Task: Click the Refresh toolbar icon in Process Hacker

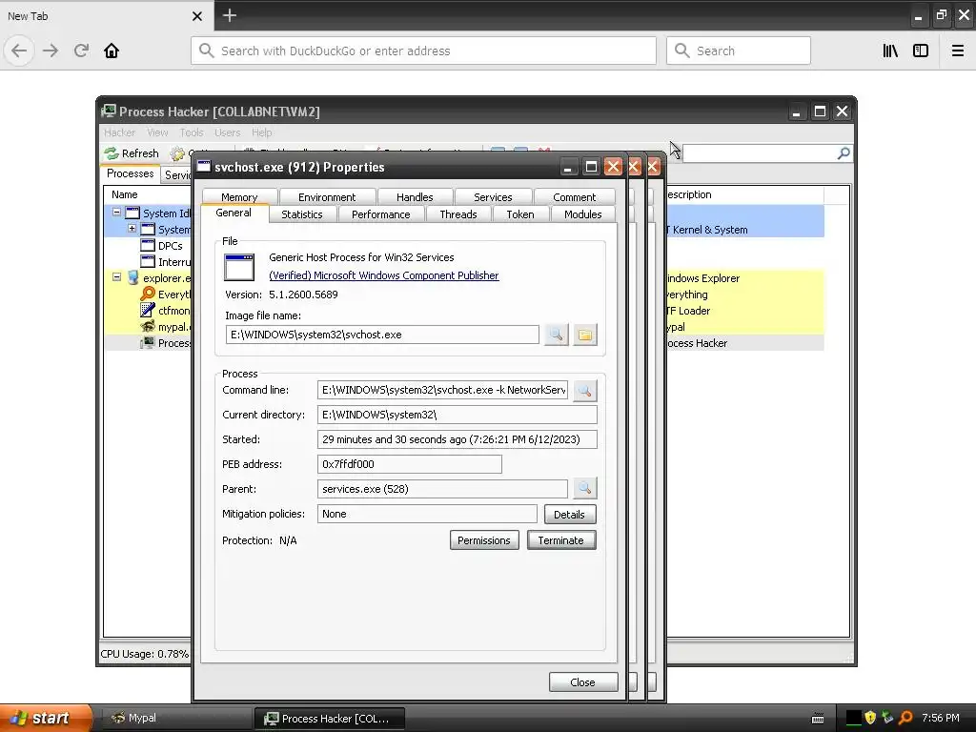Action: (x=112, y=153)
